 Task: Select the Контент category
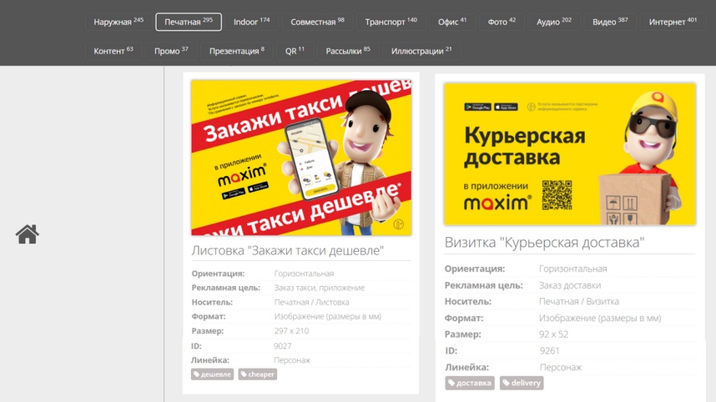pos(113,51)
